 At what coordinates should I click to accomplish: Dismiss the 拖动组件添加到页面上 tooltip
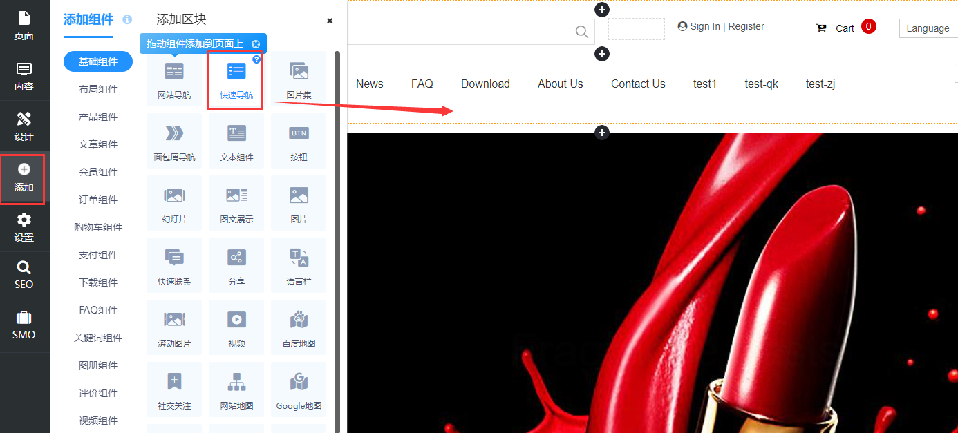coord(256,44)
